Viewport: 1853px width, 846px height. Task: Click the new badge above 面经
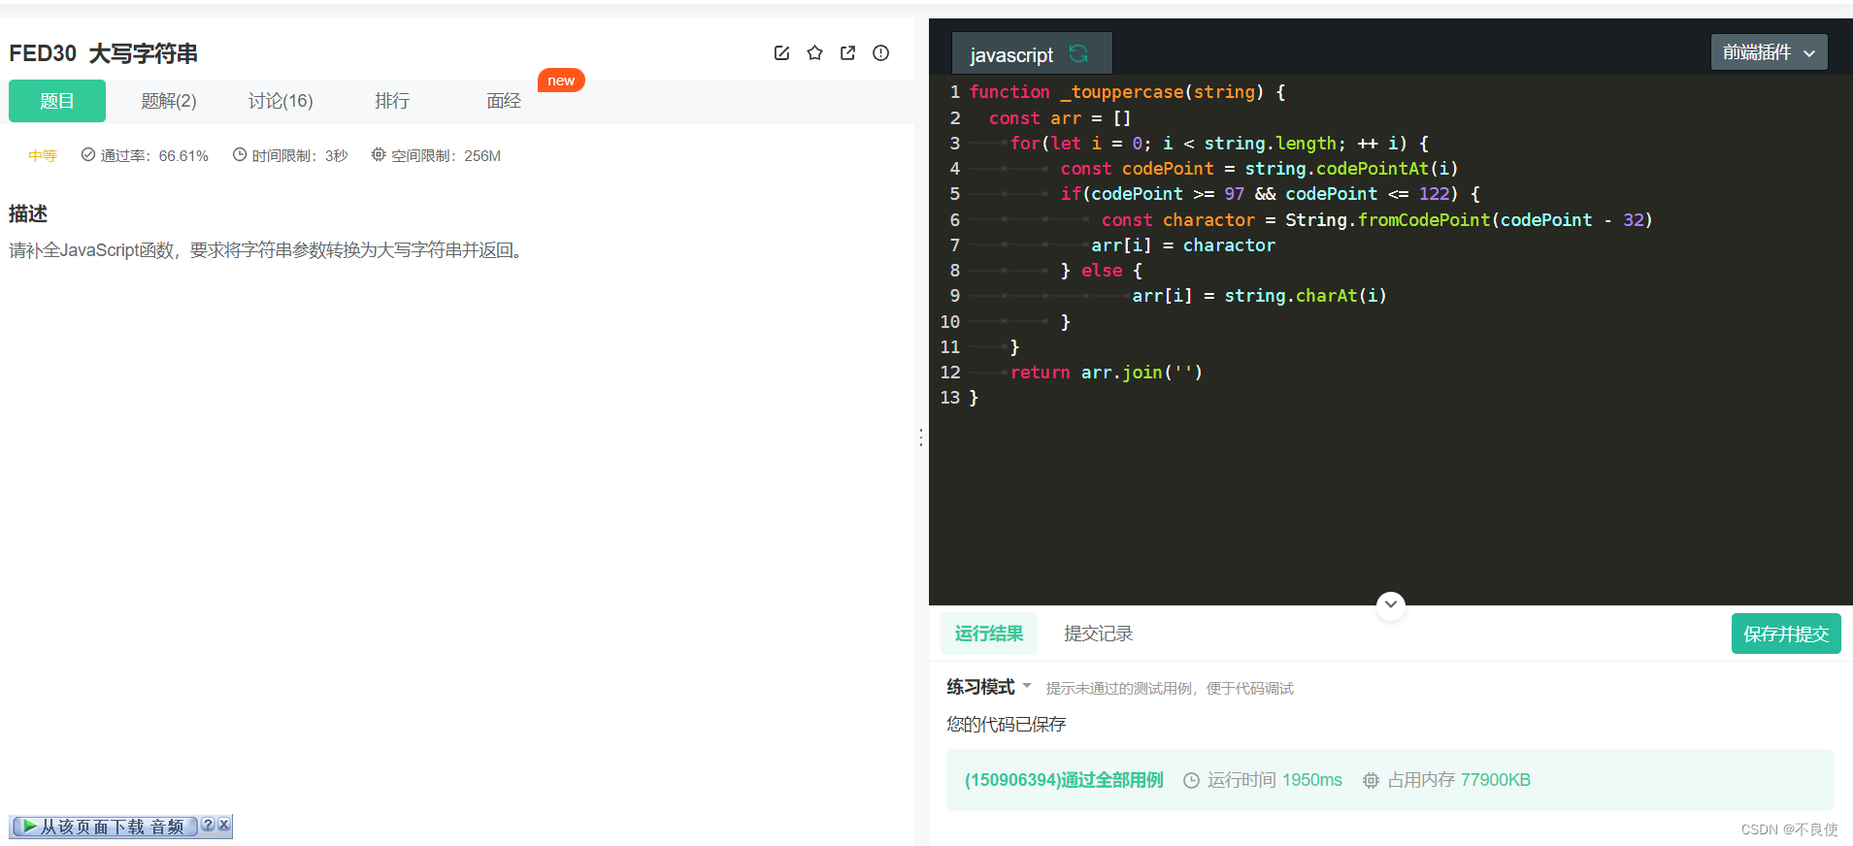pos(561,81)
